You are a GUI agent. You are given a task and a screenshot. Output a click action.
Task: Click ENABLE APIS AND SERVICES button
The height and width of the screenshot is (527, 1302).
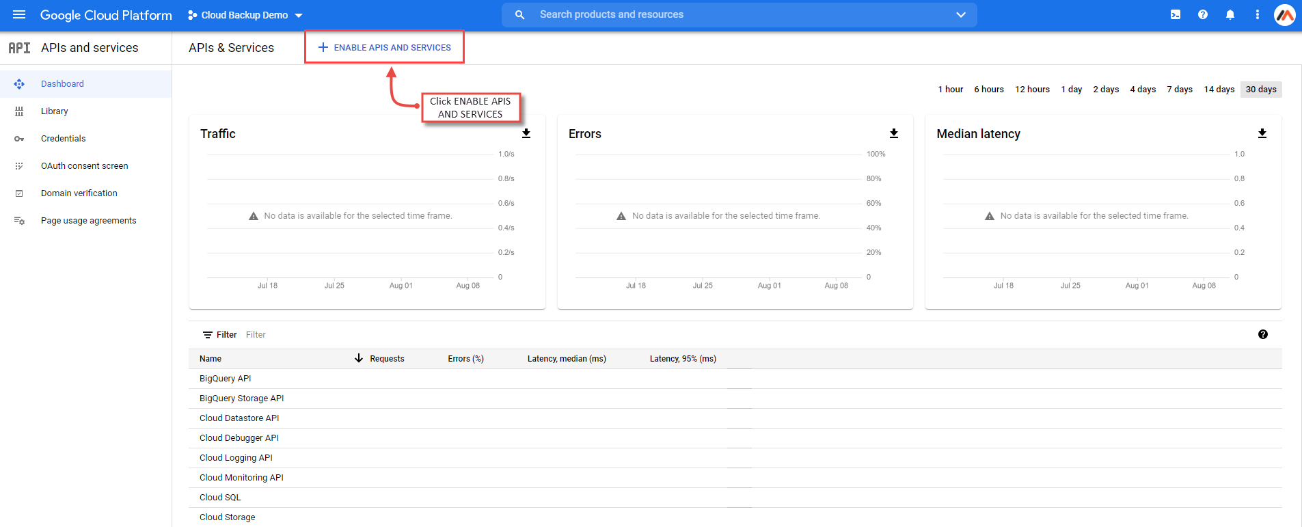click(385, 47)
